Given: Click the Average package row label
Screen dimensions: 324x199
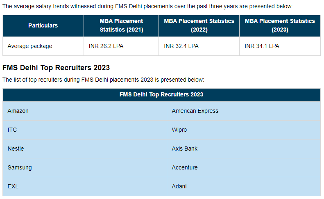Looking at the screenshot, I should click(x=30, y=46).
